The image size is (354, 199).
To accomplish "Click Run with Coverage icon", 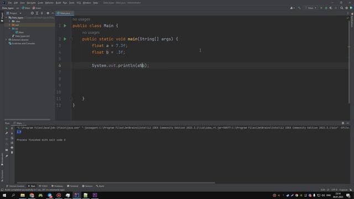I will tap(331, 8).
